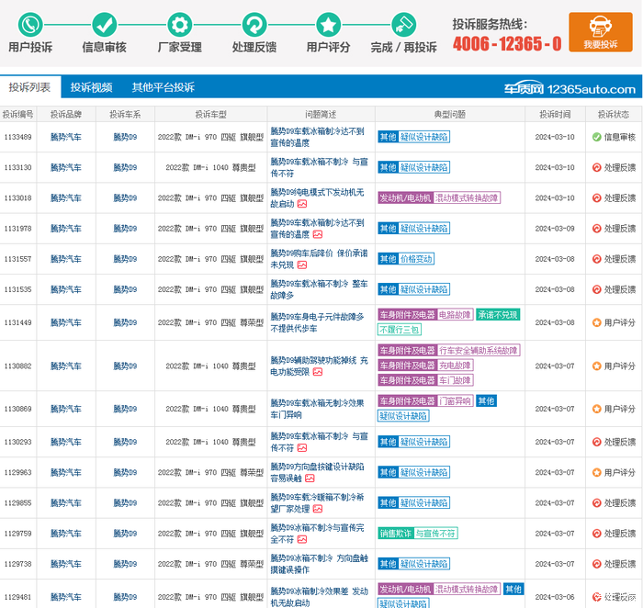The width and height of the screenshot is (643, 608).
Task: Click the 发动机/电动机 tag in row 1133018
Action: [x=405, y=198]
